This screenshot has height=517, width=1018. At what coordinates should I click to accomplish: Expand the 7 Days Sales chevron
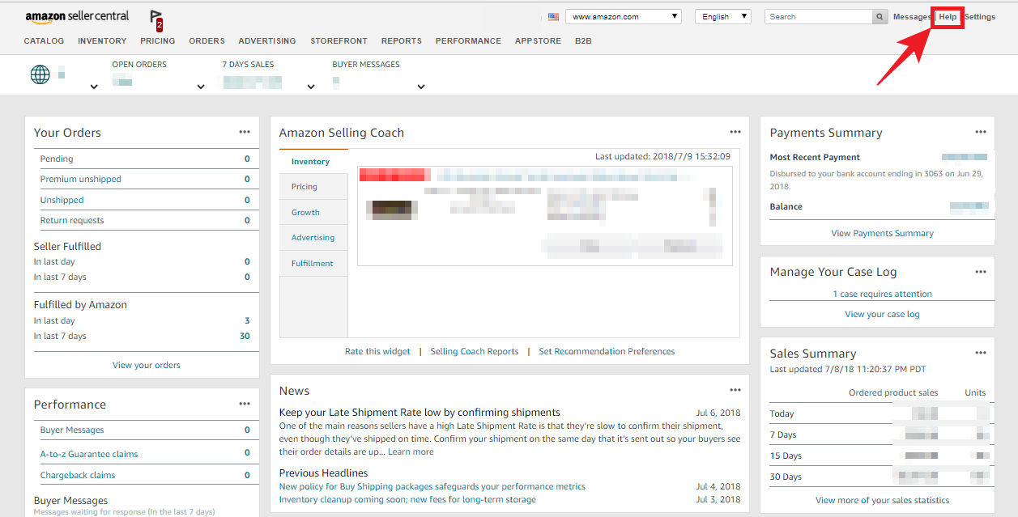click(311, 87)
